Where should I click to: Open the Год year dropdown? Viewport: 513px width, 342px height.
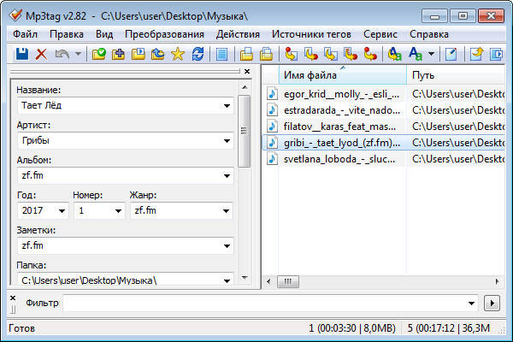62,210
